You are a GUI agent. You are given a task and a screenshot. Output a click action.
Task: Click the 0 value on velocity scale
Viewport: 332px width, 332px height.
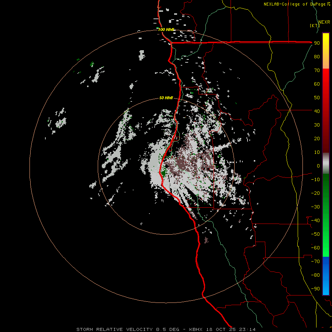pyautogui.click(x=318, y=166)
